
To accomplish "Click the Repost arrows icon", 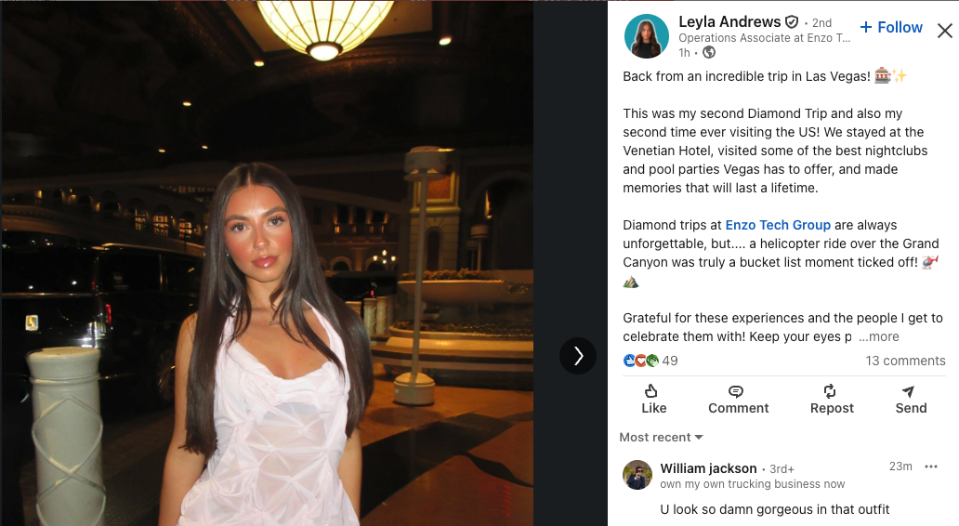I will pos(829,391).
